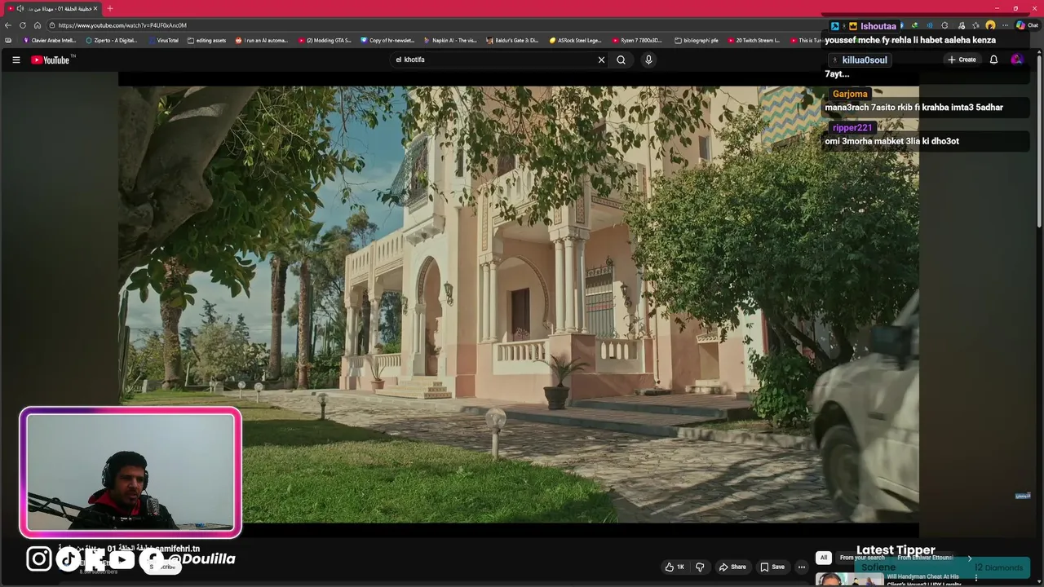Reload the page with refresh icon

click(x=23, y=25)
